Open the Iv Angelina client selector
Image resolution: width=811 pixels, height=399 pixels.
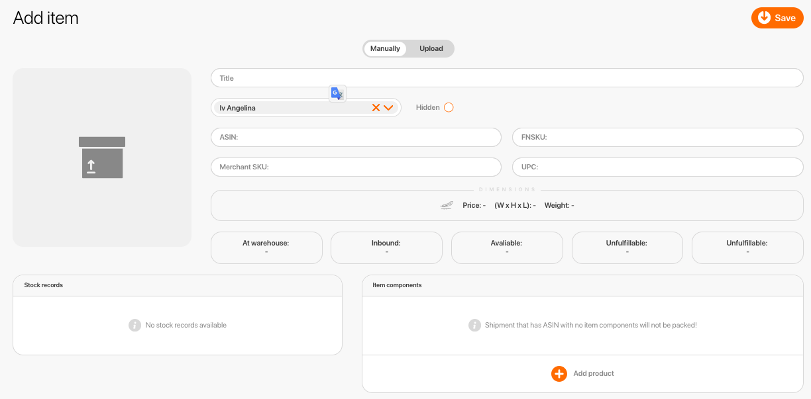(292, 108)
